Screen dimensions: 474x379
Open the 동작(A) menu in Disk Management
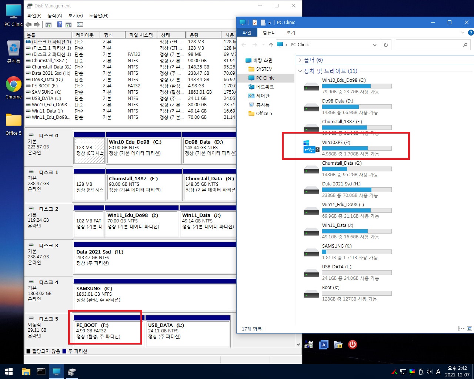pyautogui.click(x=55, y=16)
